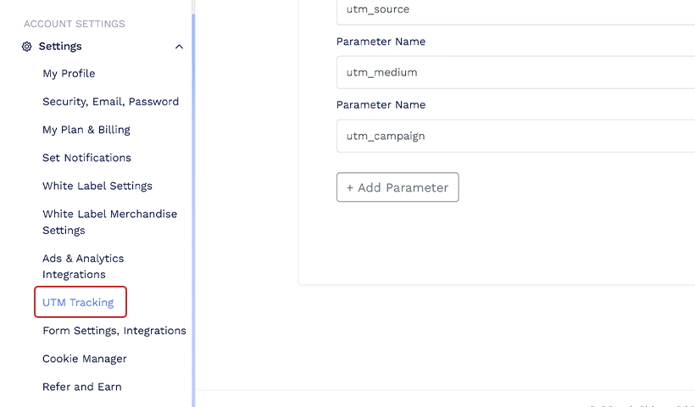Click the utm_medium parameter name field
Image resolution: width=695 pixels, height=407 pixels.
coord(515,72)
